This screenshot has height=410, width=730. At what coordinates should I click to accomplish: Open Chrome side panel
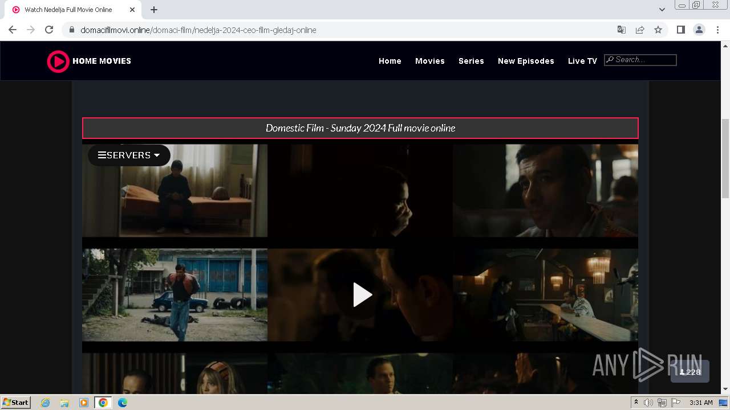pyautogui.click(x=681, y=30)
